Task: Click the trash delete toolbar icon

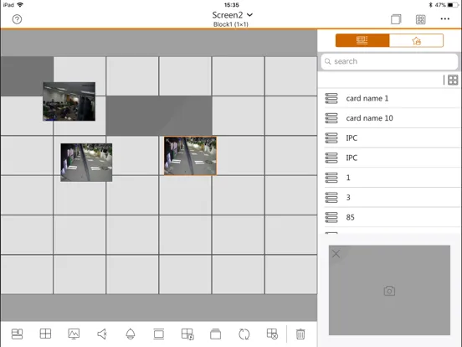Action: [300, 334]
